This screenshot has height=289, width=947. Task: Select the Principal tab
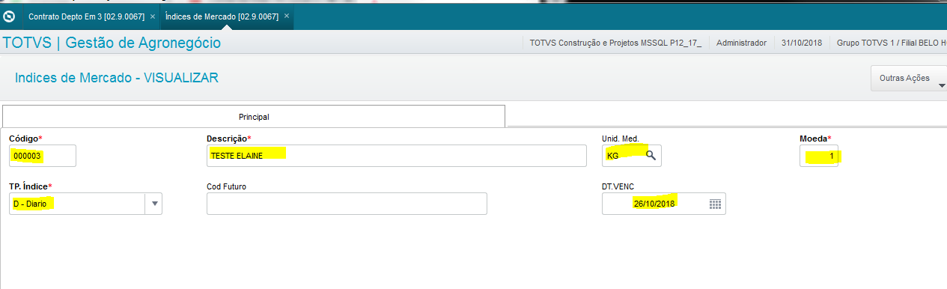click(254, 117)
